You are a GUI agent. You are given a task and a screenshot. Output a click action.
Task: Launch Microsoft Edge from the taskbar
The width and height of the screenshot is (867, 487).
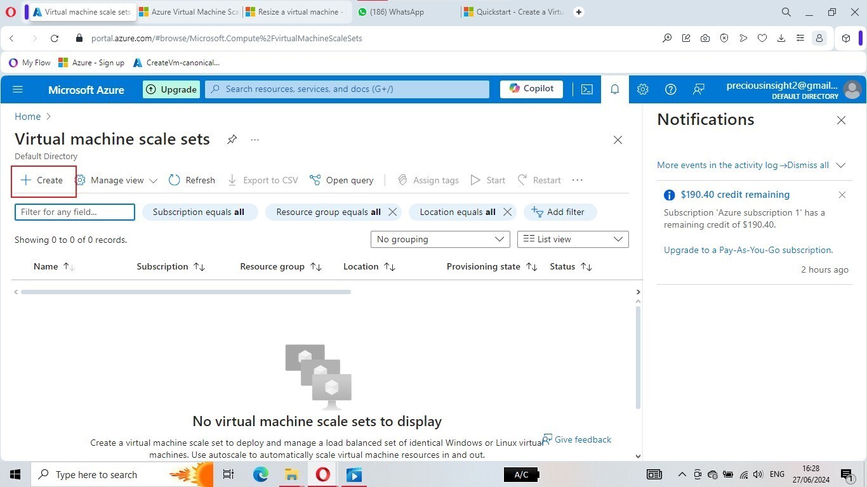click(260, 474)
